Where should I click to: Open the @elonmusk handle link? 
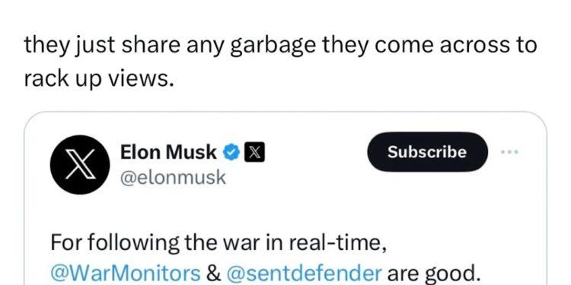(x=173, y=178)
